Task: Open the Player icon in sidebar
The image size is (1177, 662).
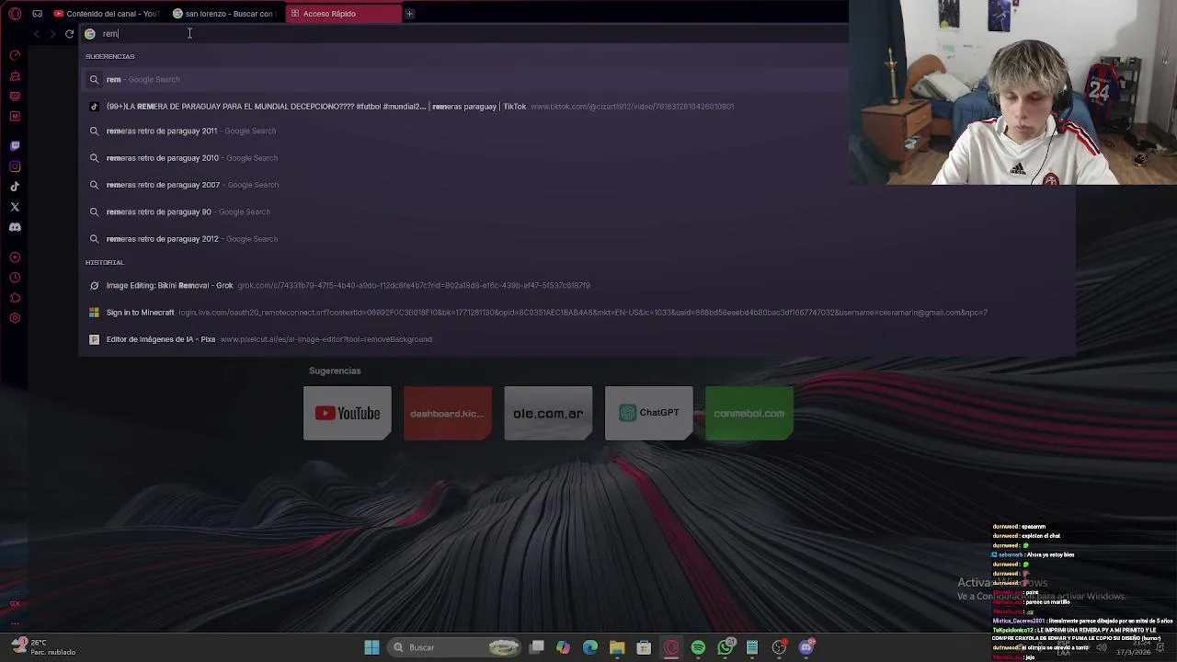Action: [15, 257]
